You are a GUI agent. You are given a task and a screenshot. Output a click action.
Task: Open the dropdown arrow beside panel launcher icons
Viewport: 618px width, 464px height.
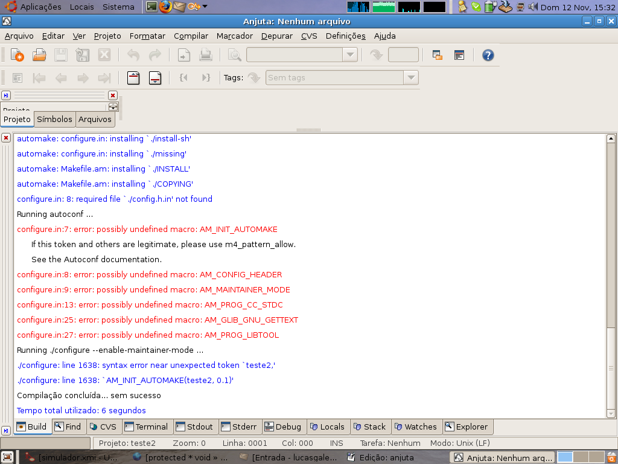[x=205, y=6]
